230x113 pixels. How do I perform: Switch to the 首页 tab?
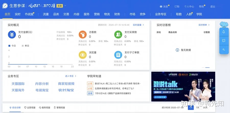(x=7, y=14)
